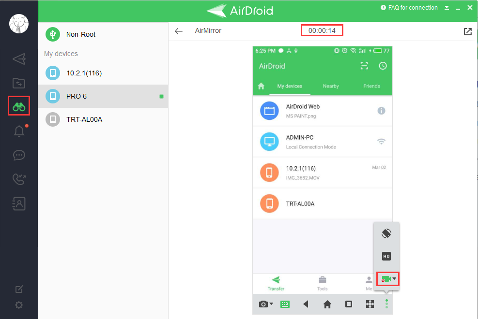The image size is (478, 319).
Task: Open the notifications bell icon
Action: coord(19,131)
